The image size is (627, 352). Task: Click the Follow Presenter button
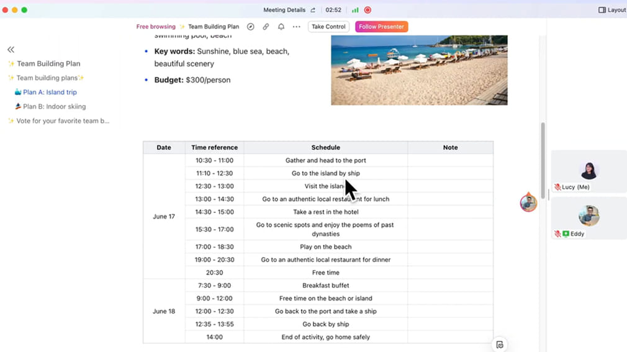coord(382,27)
